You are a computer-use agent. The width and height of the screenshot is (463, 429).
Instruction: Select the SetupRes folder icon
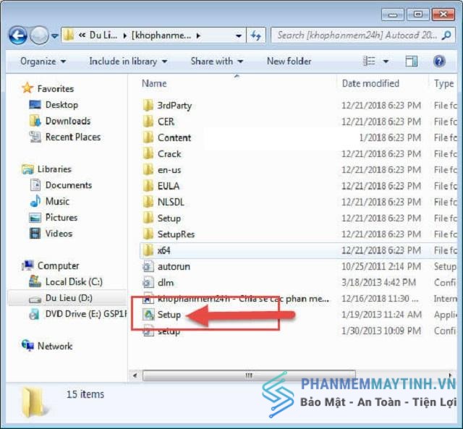148,234
